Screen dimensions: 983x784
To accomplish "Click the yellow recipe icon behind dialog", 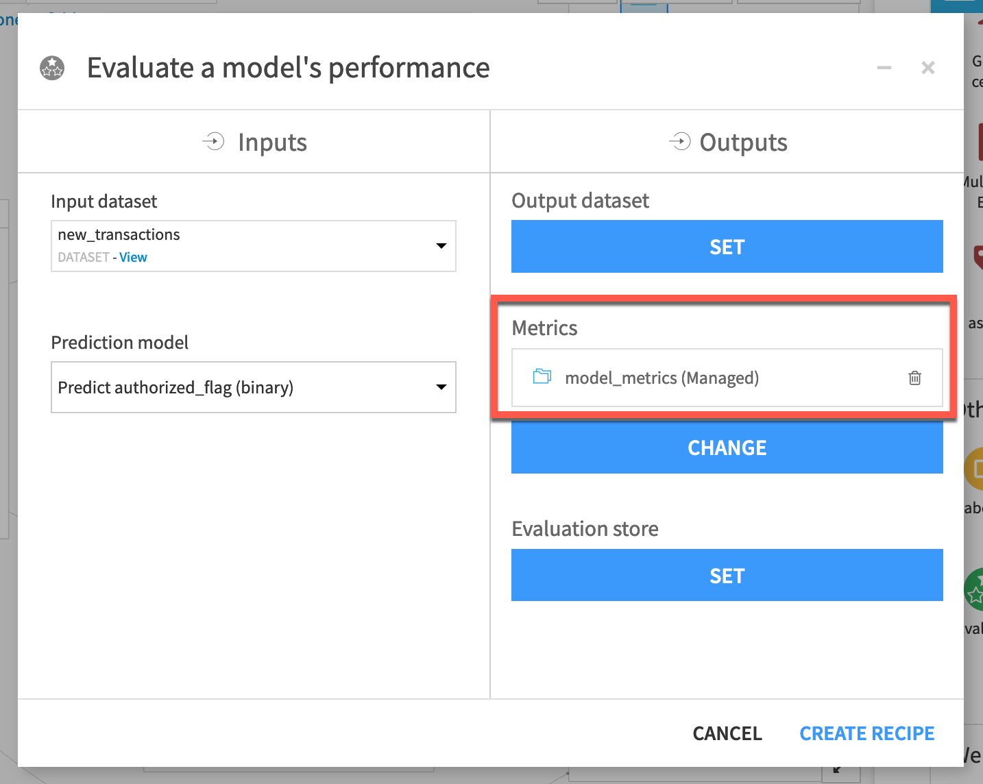I will point(974,469).
